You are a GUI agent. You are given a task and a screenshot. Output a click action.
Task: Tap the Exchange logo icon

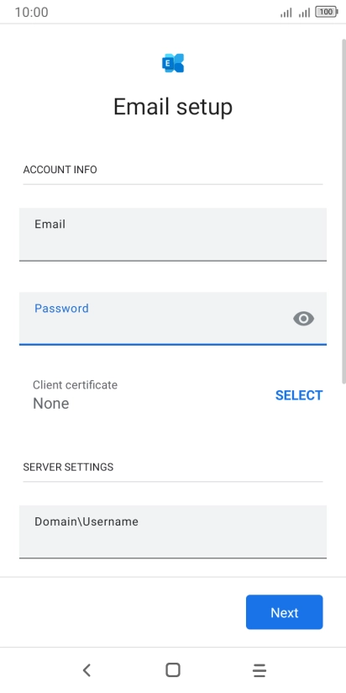[173, 63]
